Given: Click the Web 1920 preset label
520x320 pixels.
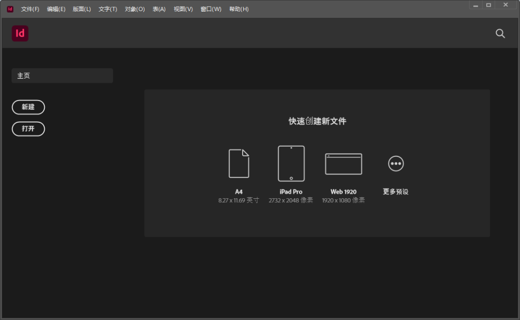Looking at the screenshot, I should pyautogui.click(x=343, y=192).
